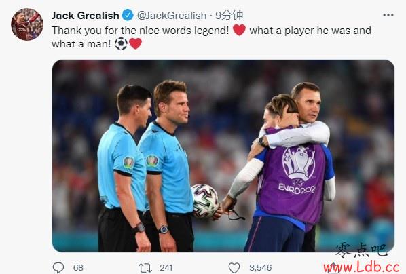Click the red heart after 'legend!'
This screenshot has width=406, height=274.
239,30
